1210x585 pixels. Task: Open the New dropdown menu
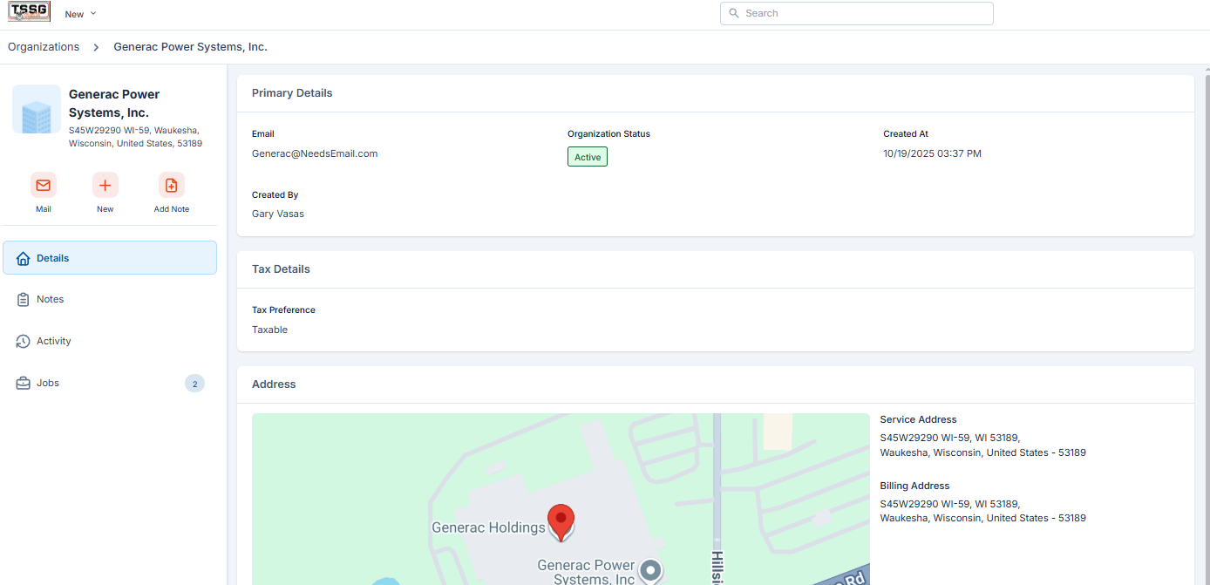(x=80, y=14)
